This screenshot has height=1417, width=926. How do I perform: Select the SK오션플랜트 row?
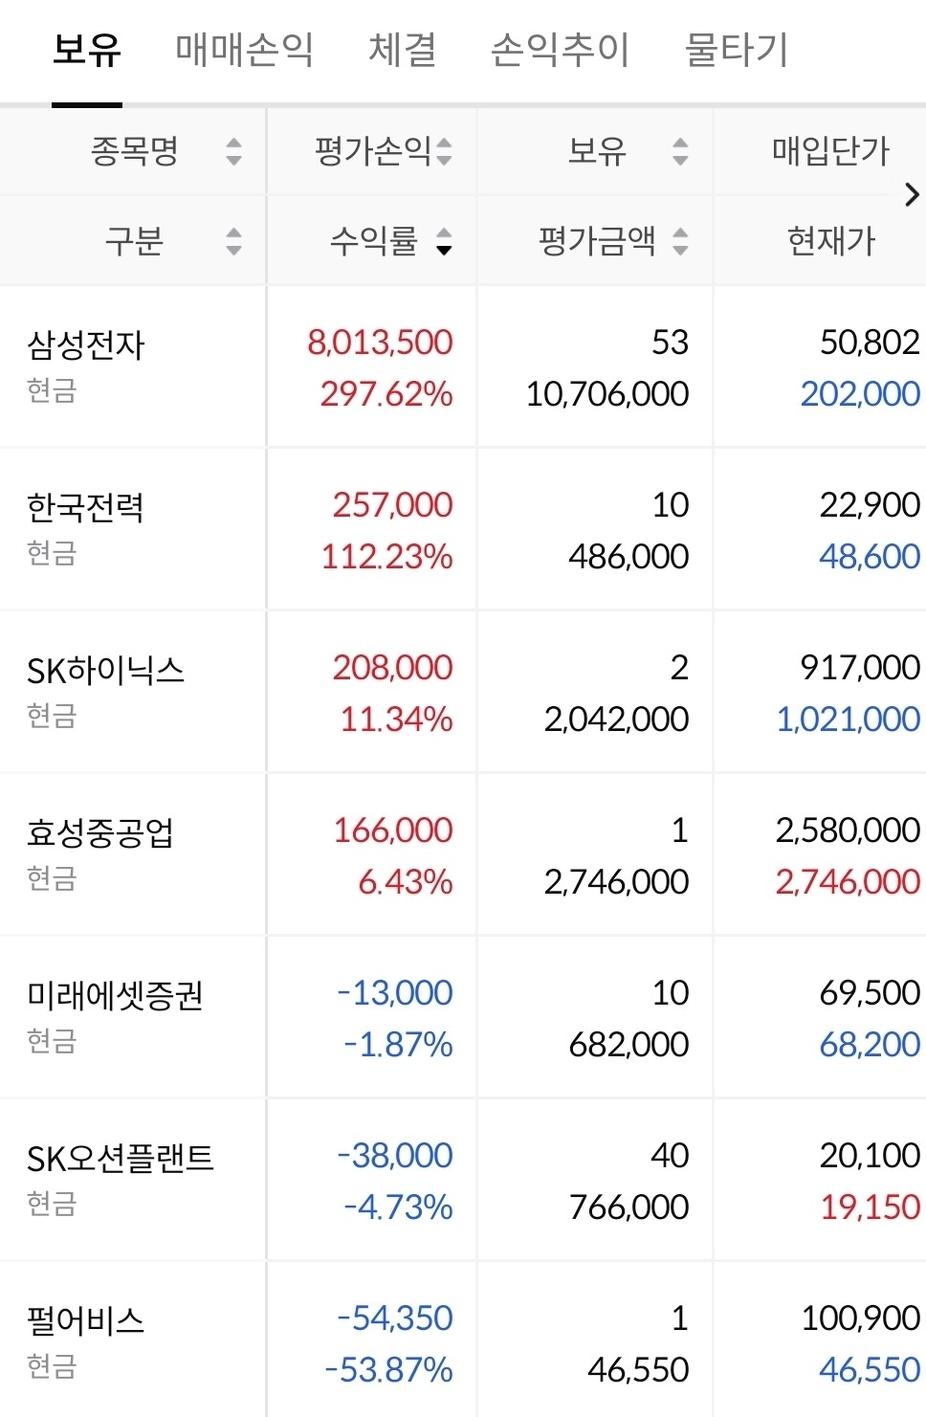click(121, 1159)
